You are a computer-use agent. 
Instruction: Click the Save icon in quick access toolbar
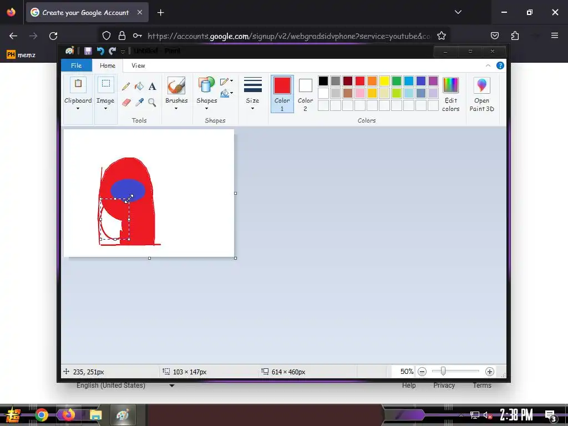pos(88,51)
